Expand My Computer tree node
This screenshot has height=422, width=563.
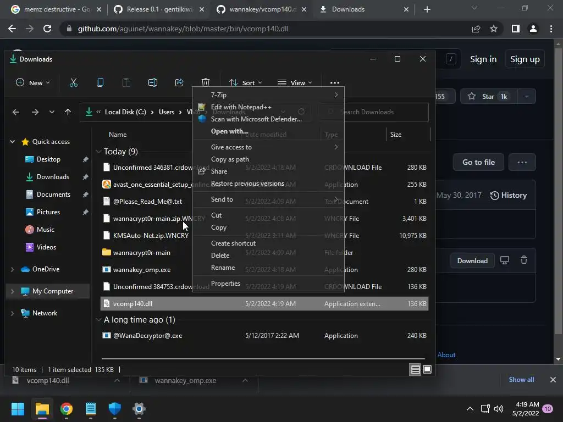click(13, 291)
